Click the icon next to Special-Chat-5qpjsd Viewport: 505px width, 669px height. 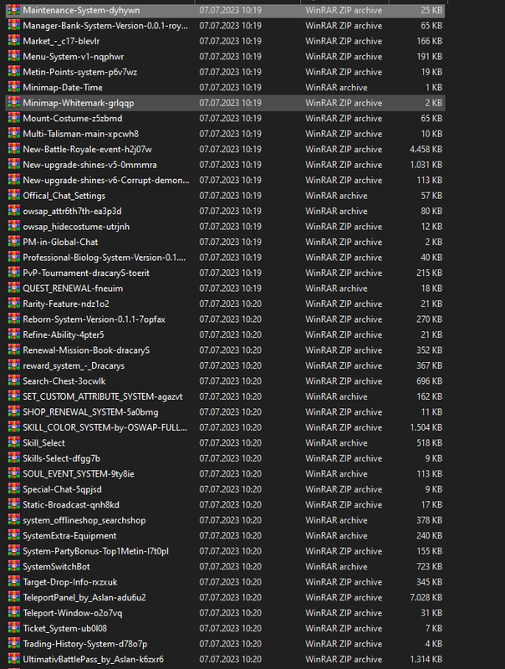click(14, 488)
